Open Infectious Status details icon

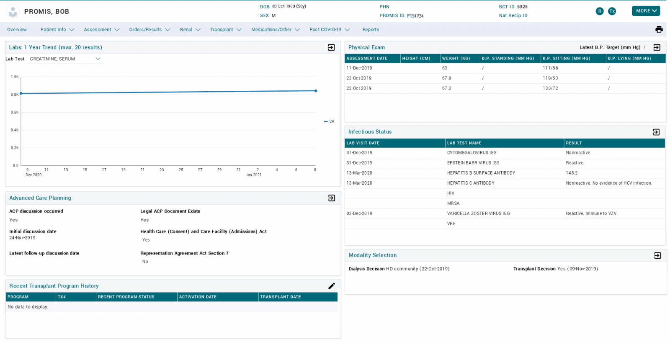pyautogui.click(x=656, y=132)
